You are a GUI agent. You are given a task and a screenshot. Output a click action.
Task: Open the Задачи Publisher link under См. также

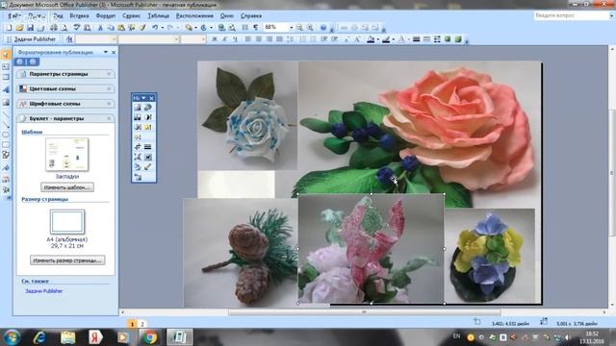click(44, 291)
